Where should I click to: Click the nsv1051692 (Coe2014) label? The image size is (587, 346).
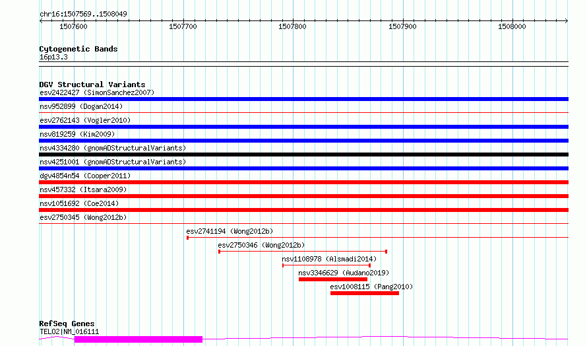tap(79, 203)
